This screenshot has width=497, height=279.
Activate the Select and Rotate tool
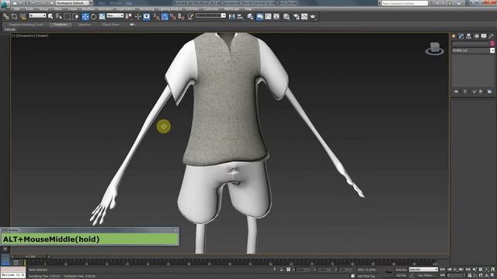tap(93, 16)
